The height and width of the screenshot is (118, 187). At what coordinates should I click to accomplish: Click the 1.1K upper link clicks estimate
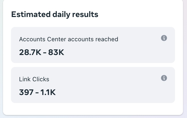coord(48,92)
